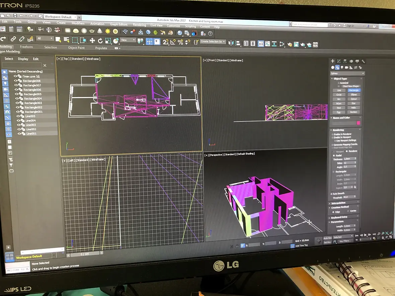This screenshot has height=296, width=395.
Task: Select the Geometry category circle icon
Action: tap(333, 68)
